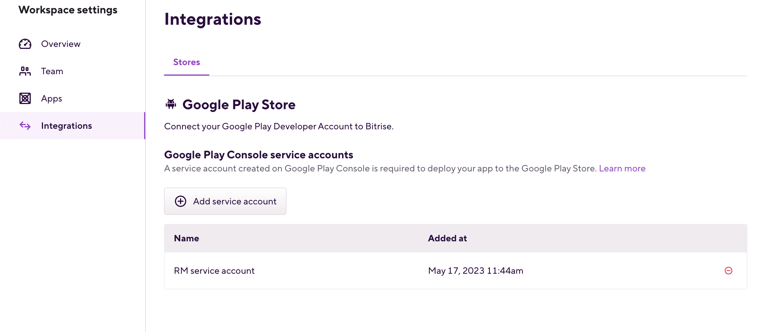This screenshot has height=332, width=761.
Task: Click the Added at column header
Action: [447, 238]
